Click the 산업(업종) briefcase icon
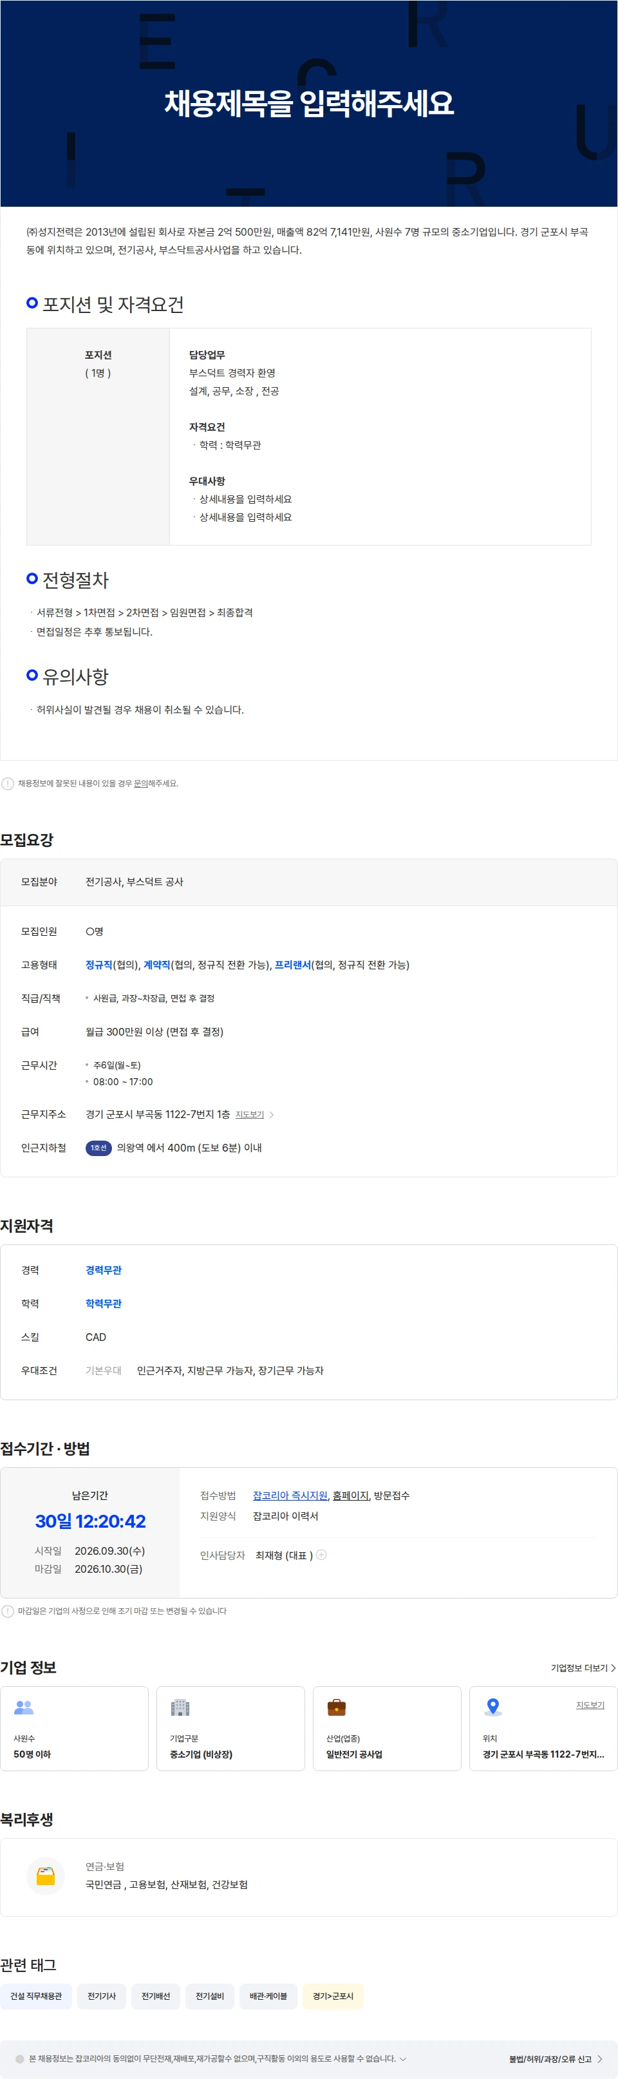 click(337, 1707)
